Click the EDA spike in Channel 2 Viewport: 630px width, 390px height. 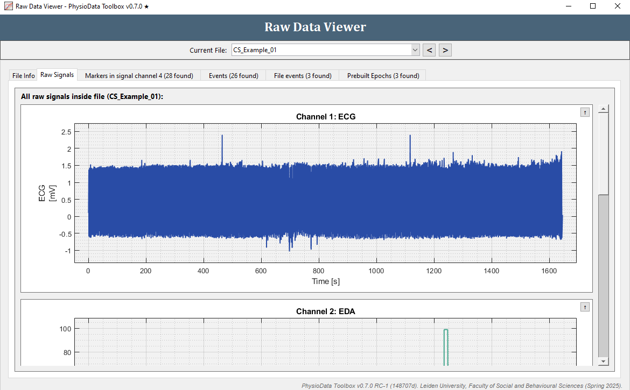coord(445,344)
